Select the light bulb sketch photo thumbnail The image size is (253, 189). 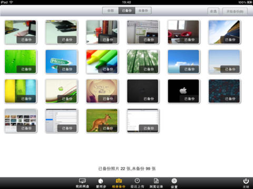(102, 91)
